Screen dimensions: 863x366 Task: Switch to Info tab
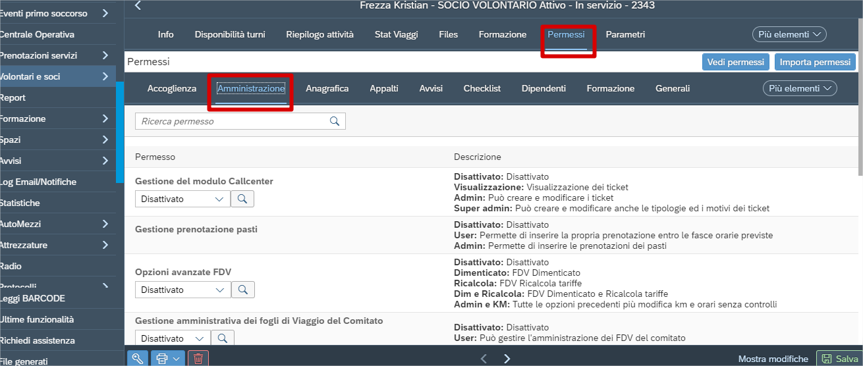coord(166,34)
